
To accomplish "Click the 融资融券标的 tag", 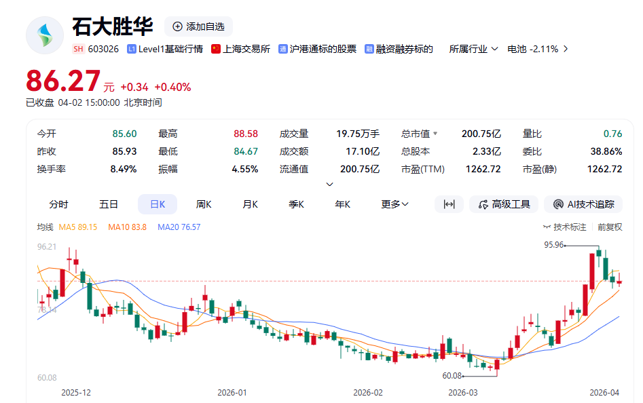I will pyautogui.click(x=399, y=49).
